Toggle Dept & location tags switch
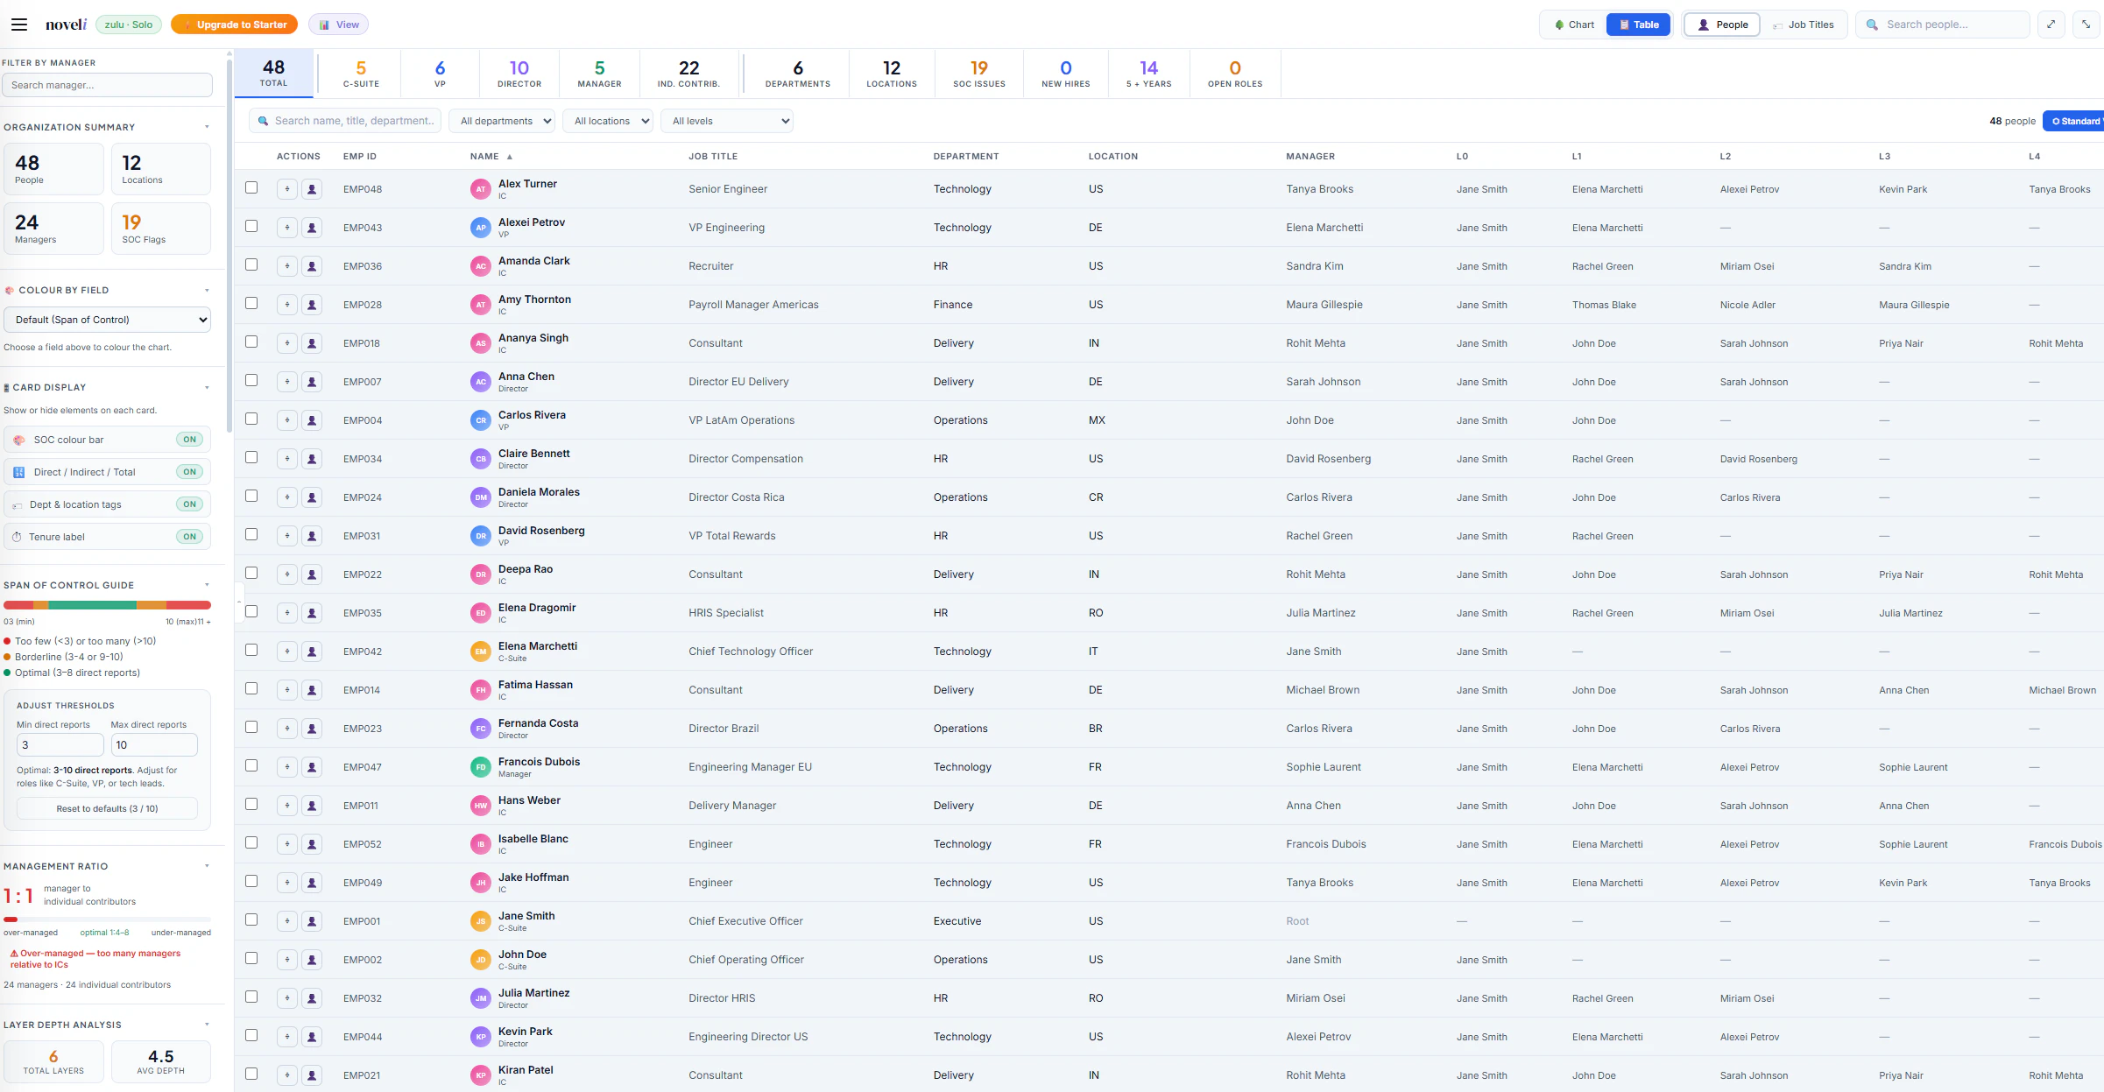Screen dimensions: 2104x1092 [189, 504]
